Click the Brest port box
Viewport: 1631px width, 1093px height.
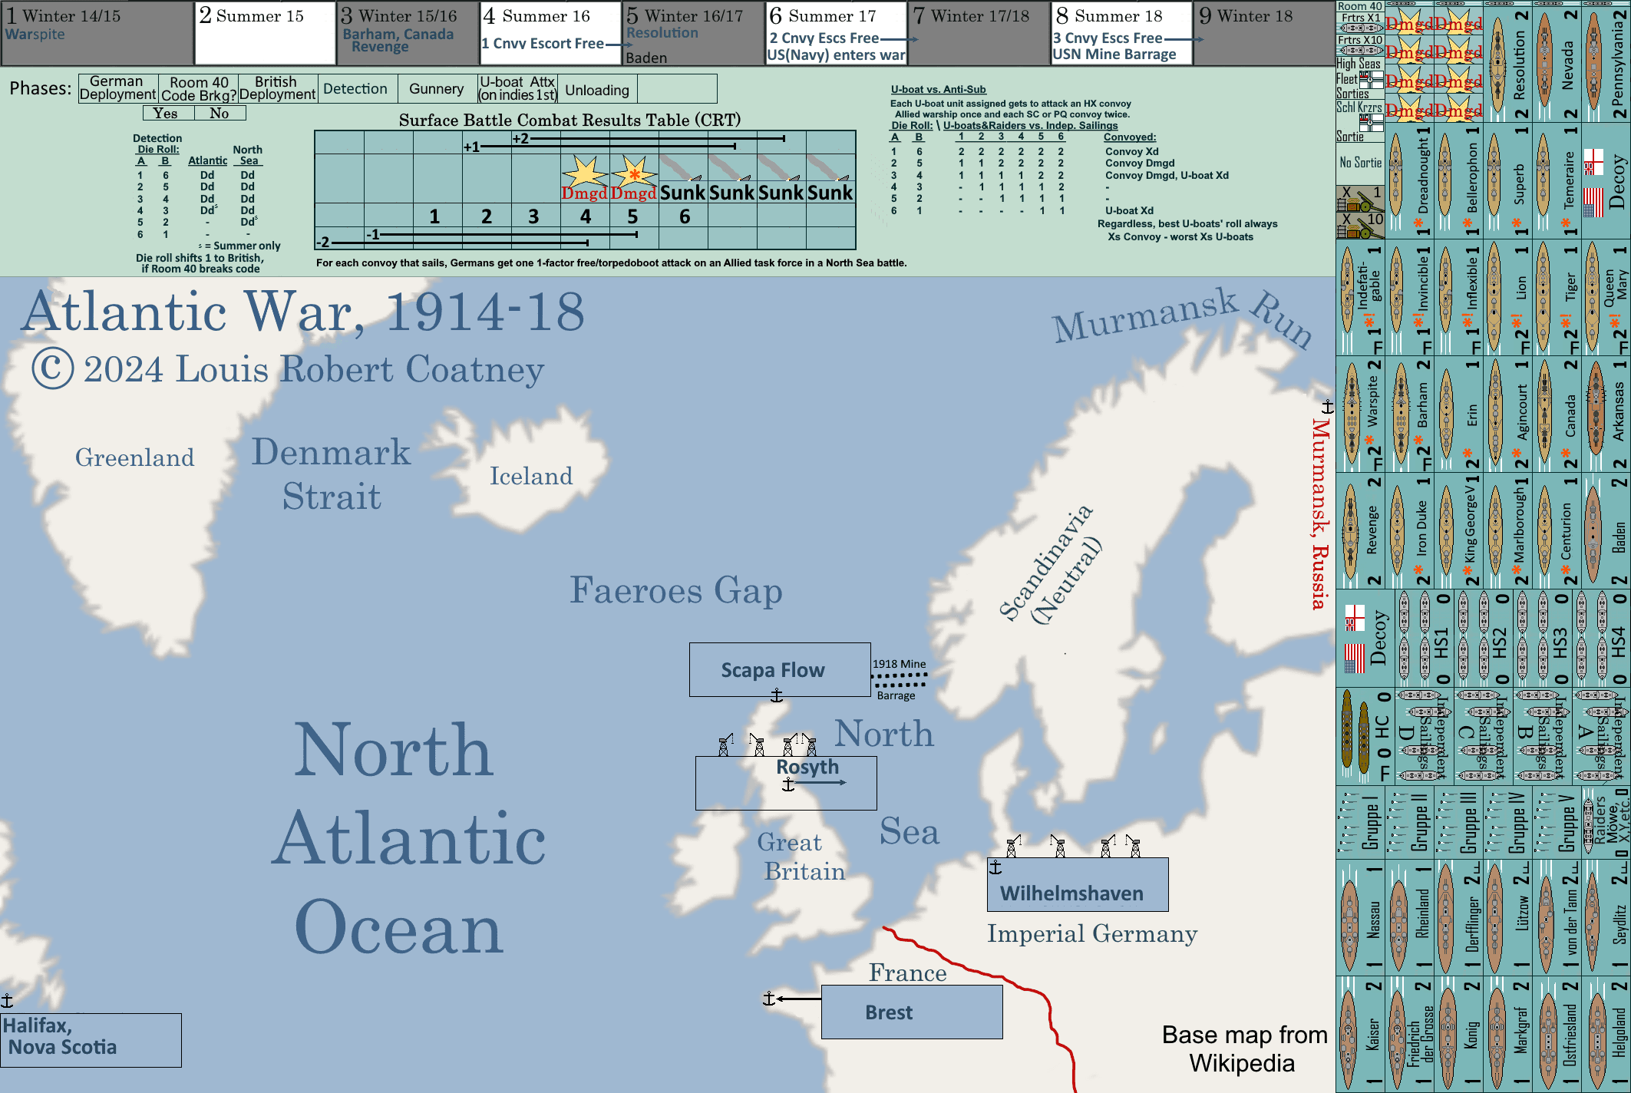click(912, 1012)
